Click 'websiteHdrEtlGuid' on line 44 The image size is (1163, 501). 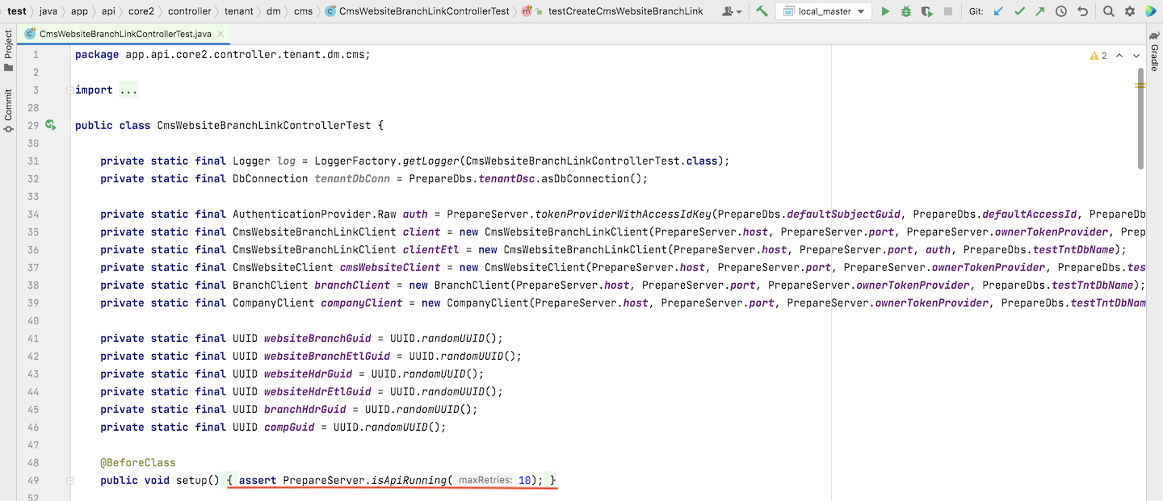pos(317,392)
